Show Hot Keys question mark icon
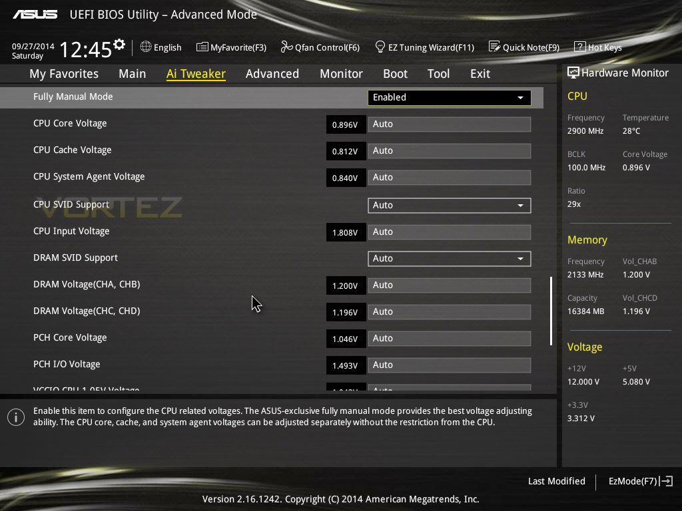 [580, 47]
